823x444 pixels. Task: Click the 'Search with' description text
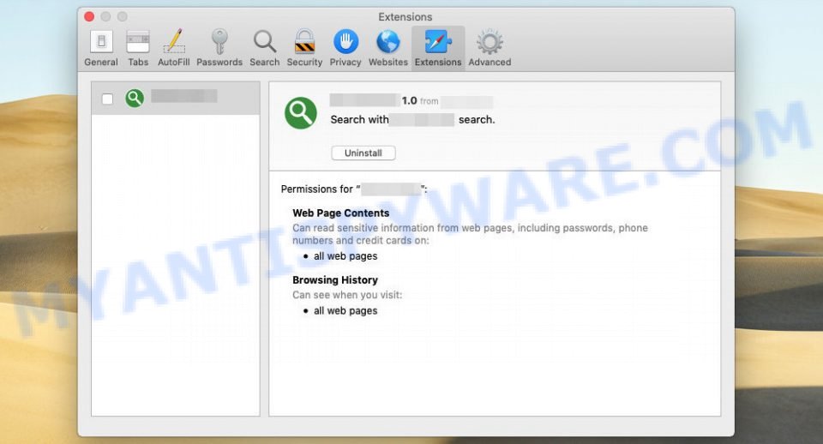coord(359,120)
